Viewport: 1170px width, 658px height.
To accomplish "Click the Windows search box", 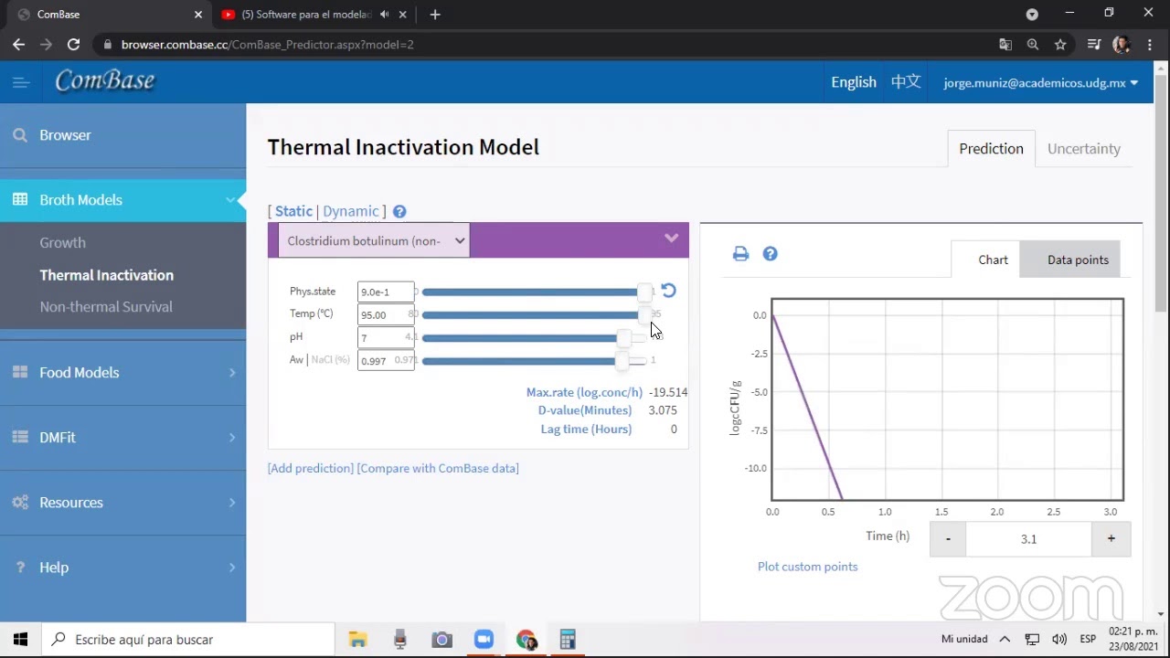I will (x=188, y=639).
